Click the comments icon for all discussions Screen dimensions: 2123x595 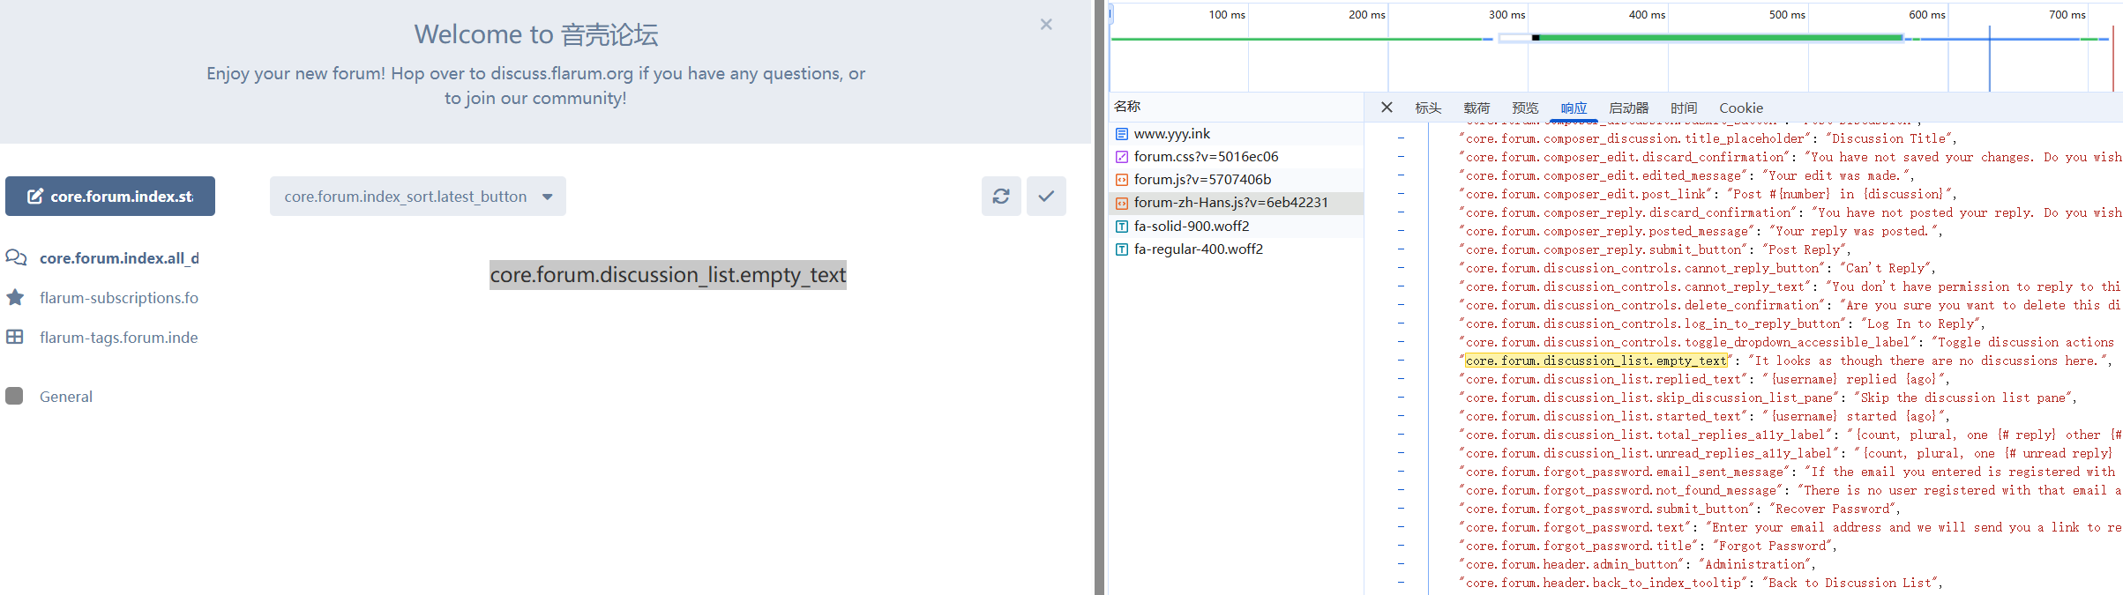[15, 257]
